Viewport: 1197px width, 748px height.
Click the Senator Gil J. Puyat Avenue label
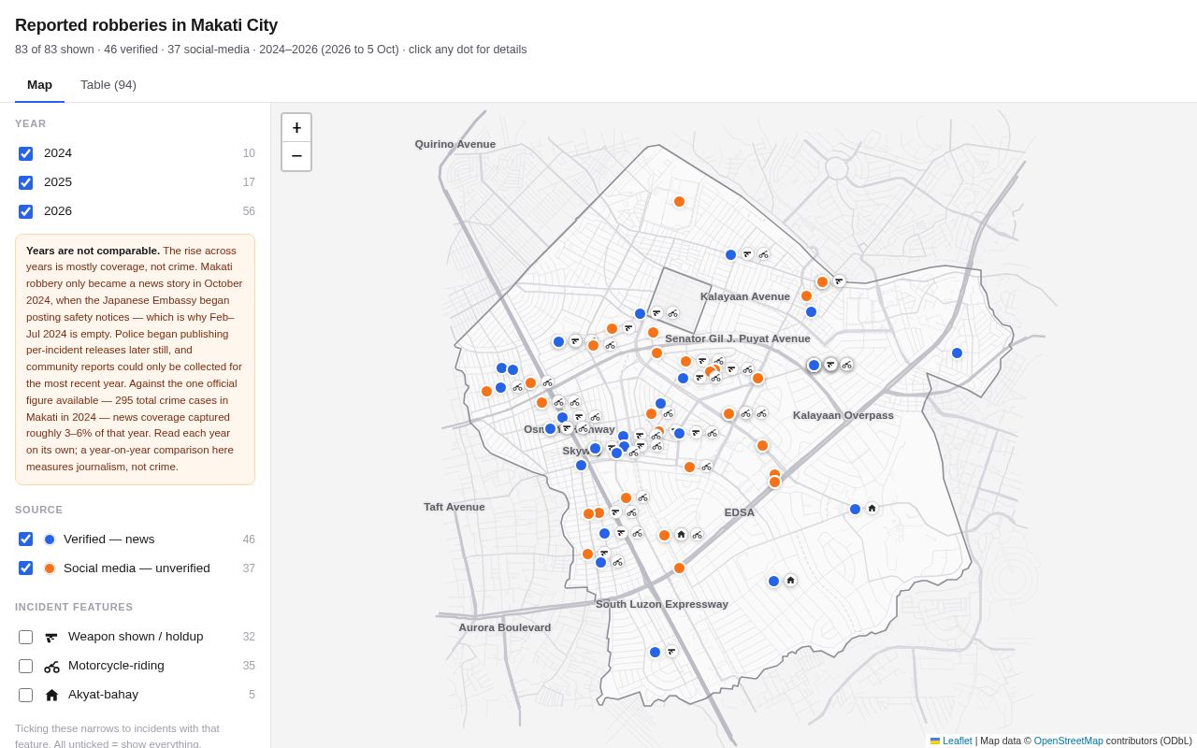click(x=738, y=338)
